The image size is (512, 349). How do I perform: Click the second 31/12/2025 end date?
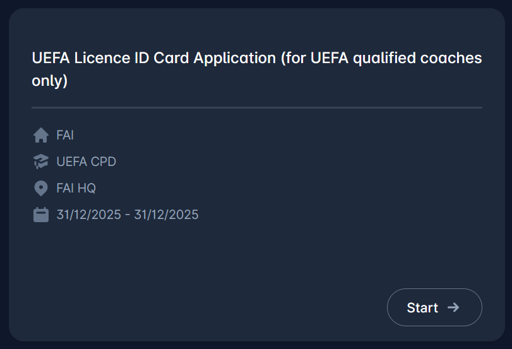167,215
